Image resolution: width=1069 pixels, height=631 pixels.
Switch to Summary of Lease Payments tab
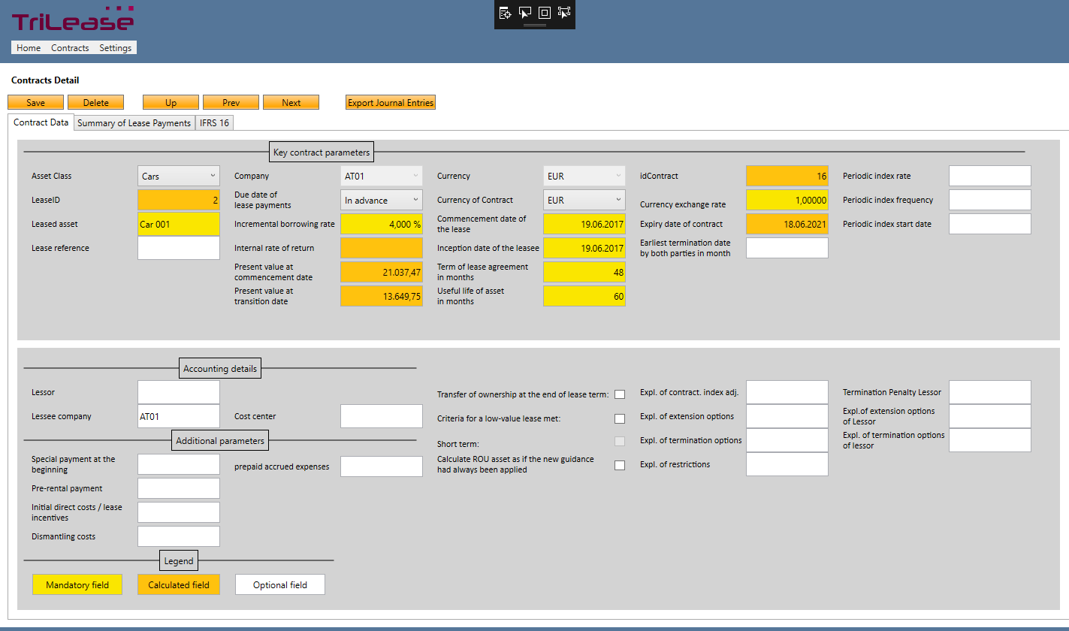click(134, 123)
